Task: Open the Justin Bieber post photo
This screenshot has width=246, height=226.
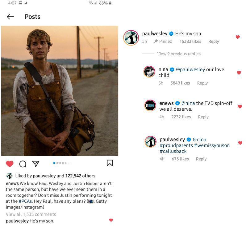Action: coord(60,91)
